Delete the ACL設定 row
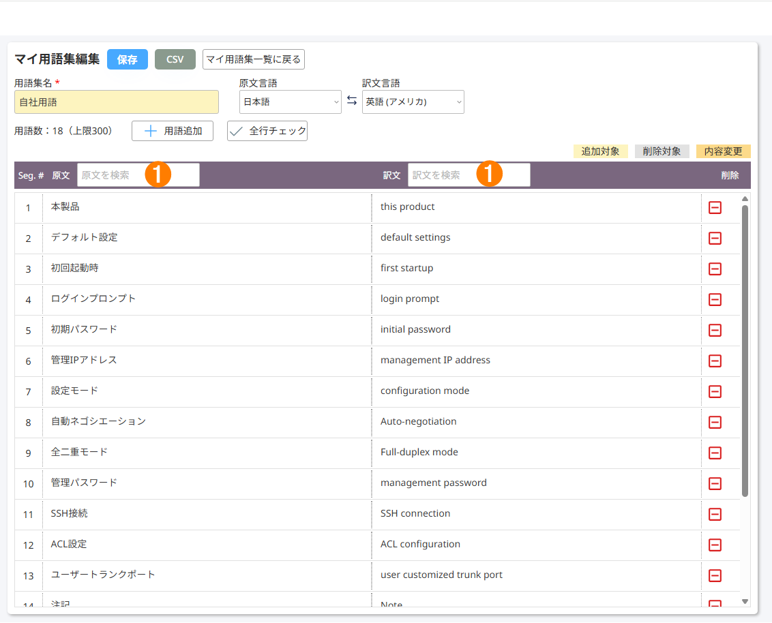Viewport: 772px width, 623px height. coord(715,545)
